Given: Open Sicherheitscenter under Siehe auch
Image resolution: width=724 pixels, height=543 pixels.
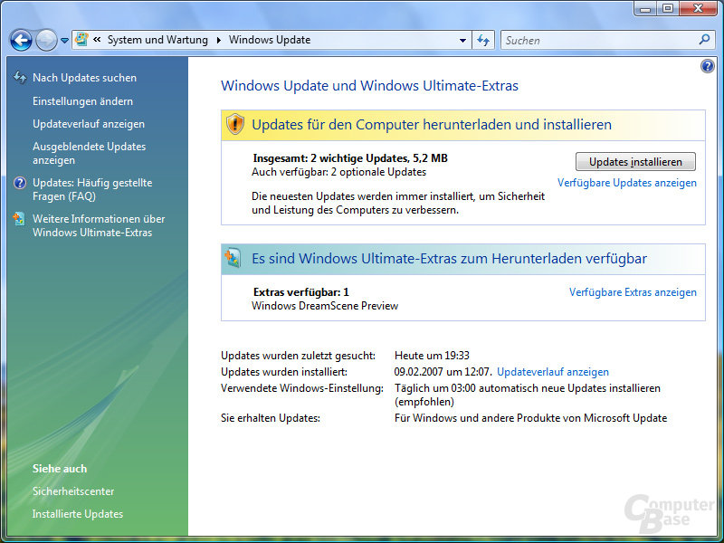Looking at the screenshot, I should [73, 491].
